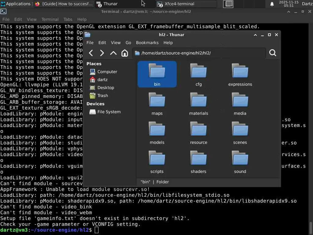Open Computer in Places sidebar
Viewport: 313px width, 235px height.
(x=103, y=72)
